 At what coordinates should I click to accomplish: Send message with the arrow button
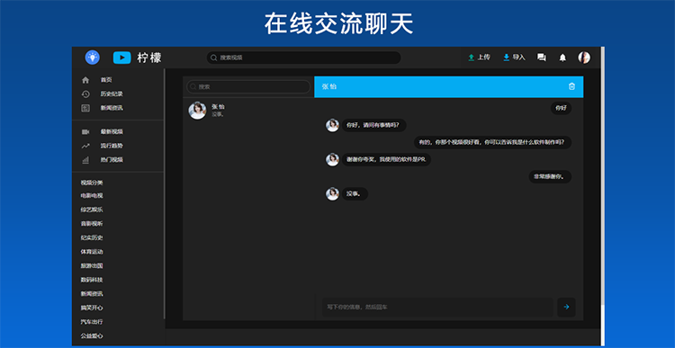click(x=566, y=308)
